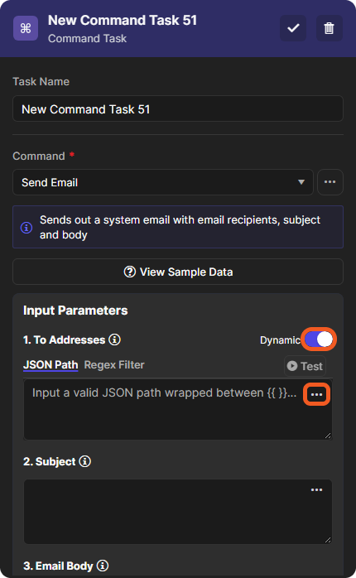Click the Task Name input field
This screenshot has width=356, height=578.
pyautogui.click(x=178, y=108)
